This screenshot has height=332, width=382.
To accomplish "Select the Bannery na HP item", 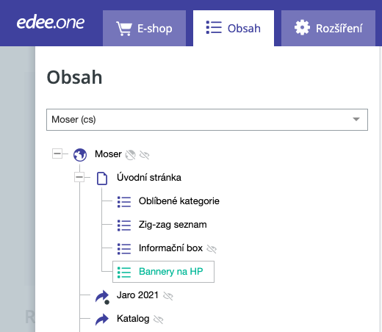I will 163,272.
